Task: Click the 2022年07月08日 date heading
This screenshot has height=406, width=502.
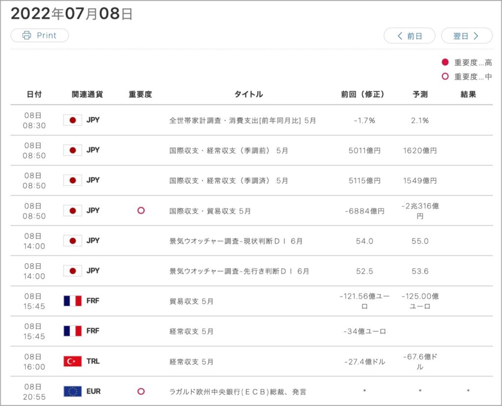Action: [x=72, y=14]
